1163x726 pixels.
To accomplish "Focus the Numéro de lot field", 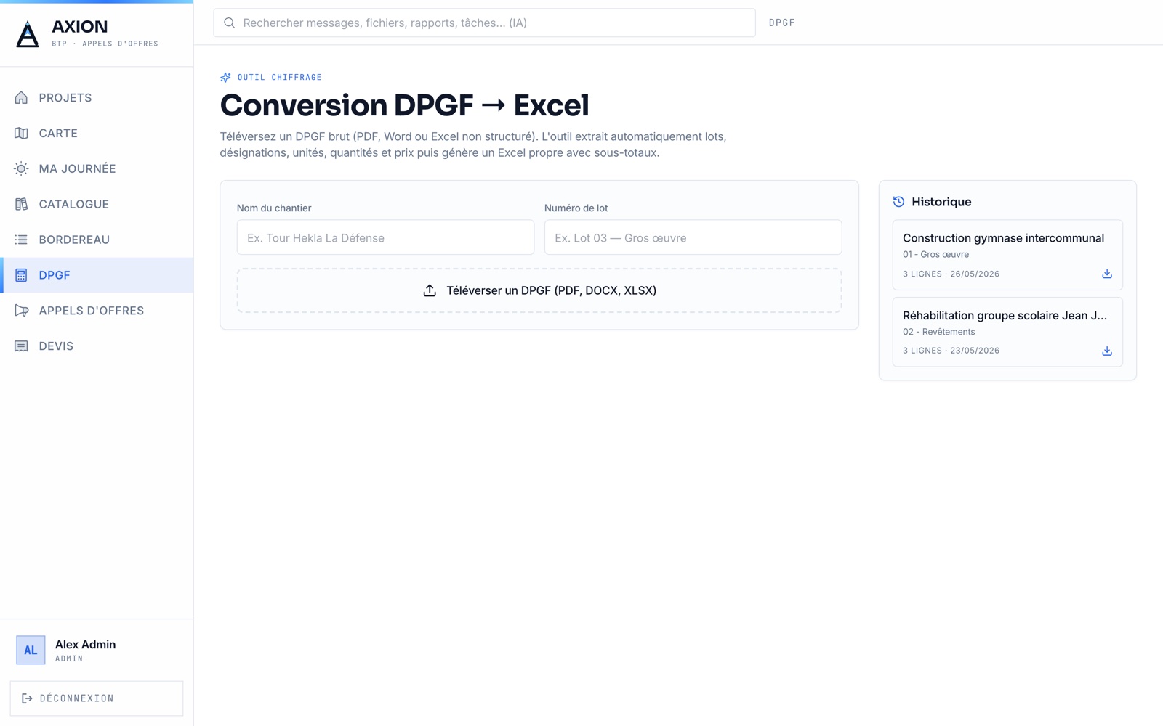I will [x=693, y=237].
